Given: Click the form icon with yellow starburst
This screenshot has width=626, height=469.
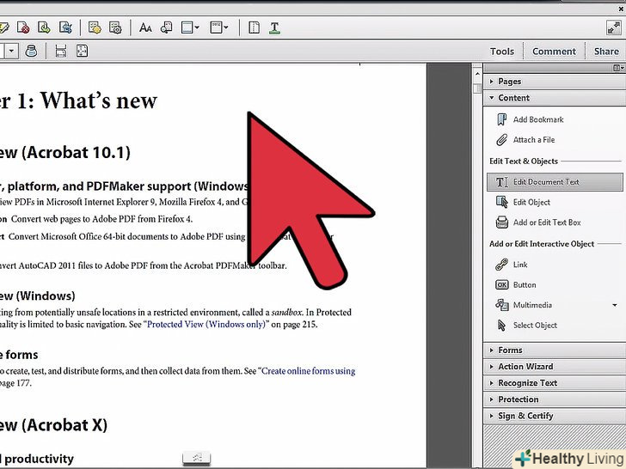Looking at the screenshot, I should 95,27.
